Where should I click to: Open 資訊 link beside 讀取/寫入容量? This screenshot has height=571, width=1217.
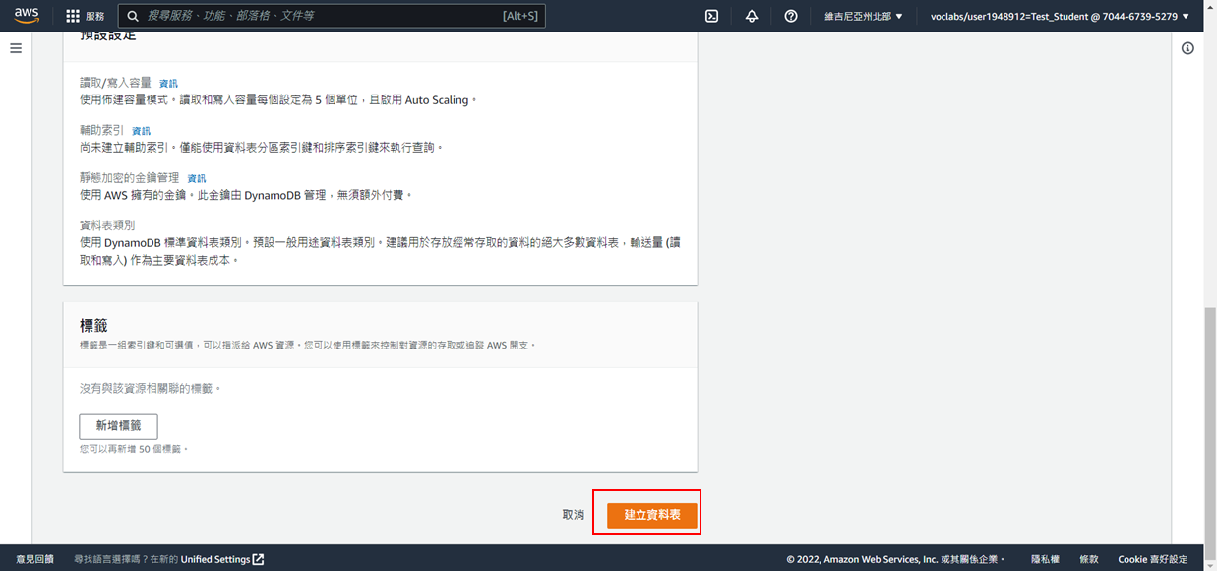click(x=168, y=84)
